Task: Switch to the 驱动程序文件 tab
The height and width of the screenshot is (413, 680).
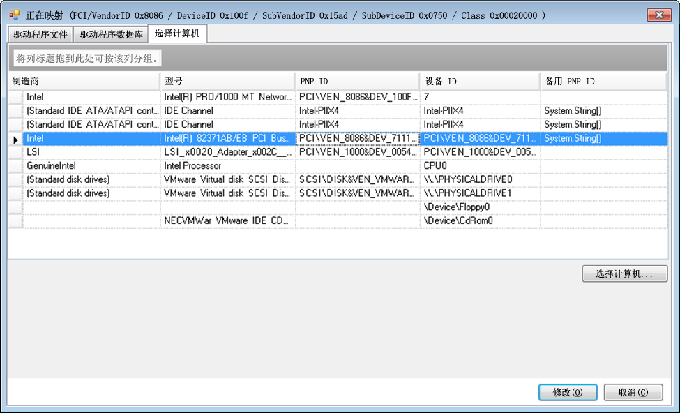Action: click(40, 34)
